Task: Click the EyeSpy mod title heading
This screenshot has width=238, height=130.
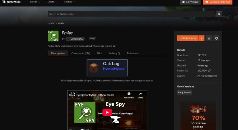Action: tap(67, 33)
